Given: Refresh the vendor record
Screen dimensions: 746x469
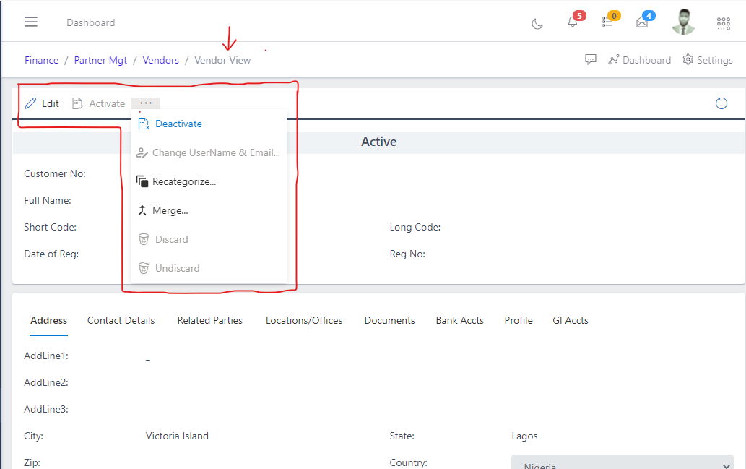Looking at the screenshot, I should coord(721,103).
